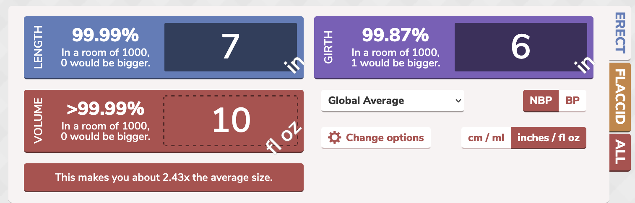Click the >99.99% volume percentile text
635x203 pixels.
105,109
